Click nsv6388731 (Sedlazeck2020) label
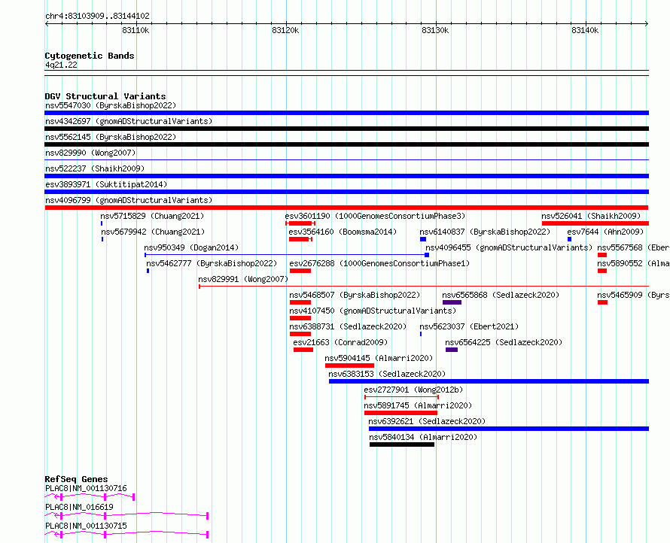The width and height of the screenshot is (670, 543). point(349,326)
